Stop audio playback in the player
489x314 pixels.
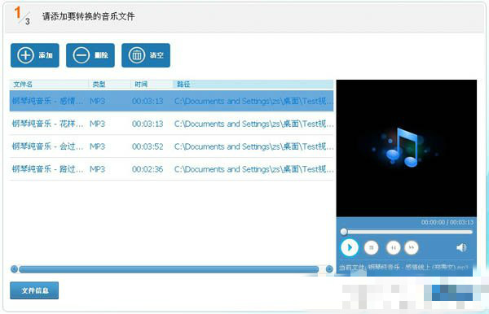pos(371,248)
